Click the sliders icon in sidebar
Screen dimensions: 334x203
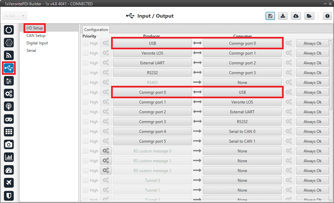9,81
